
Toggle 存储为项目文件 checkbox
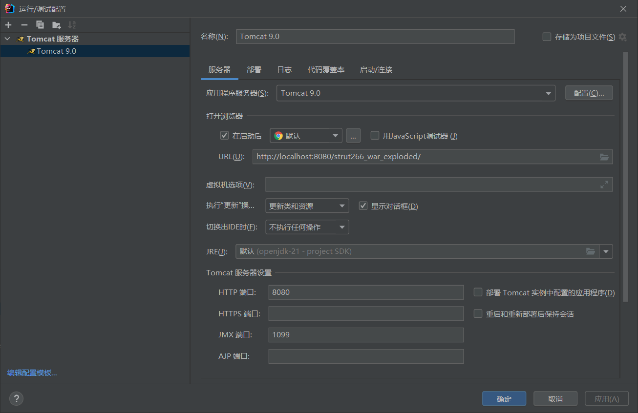pyautogui.click(x=547, y=37)
